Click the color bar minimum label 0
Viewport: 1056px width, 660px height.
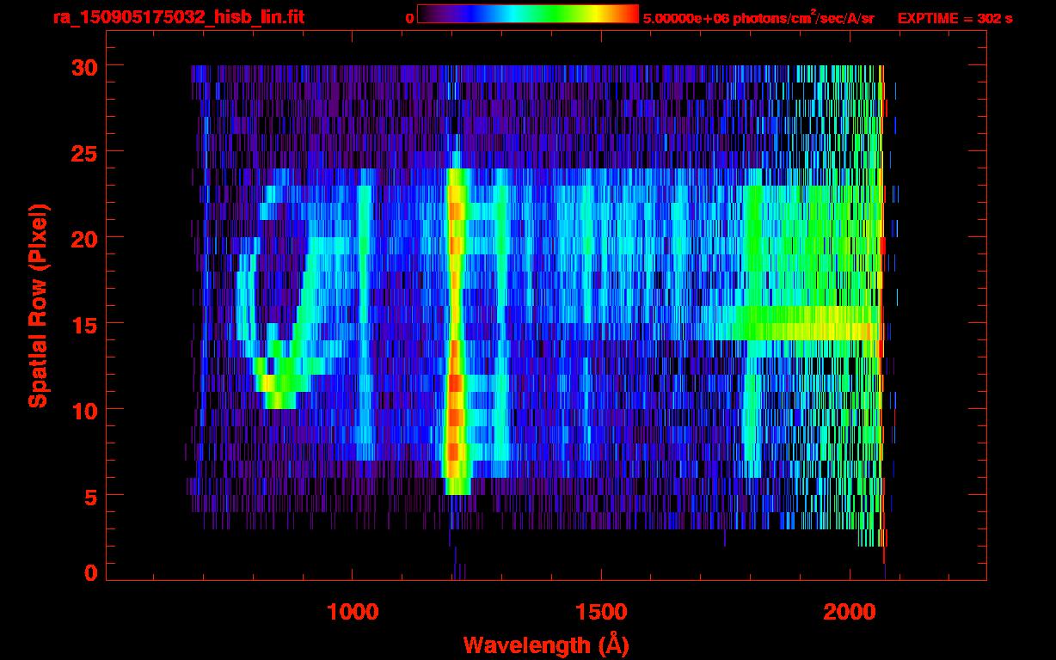point(409,19)
